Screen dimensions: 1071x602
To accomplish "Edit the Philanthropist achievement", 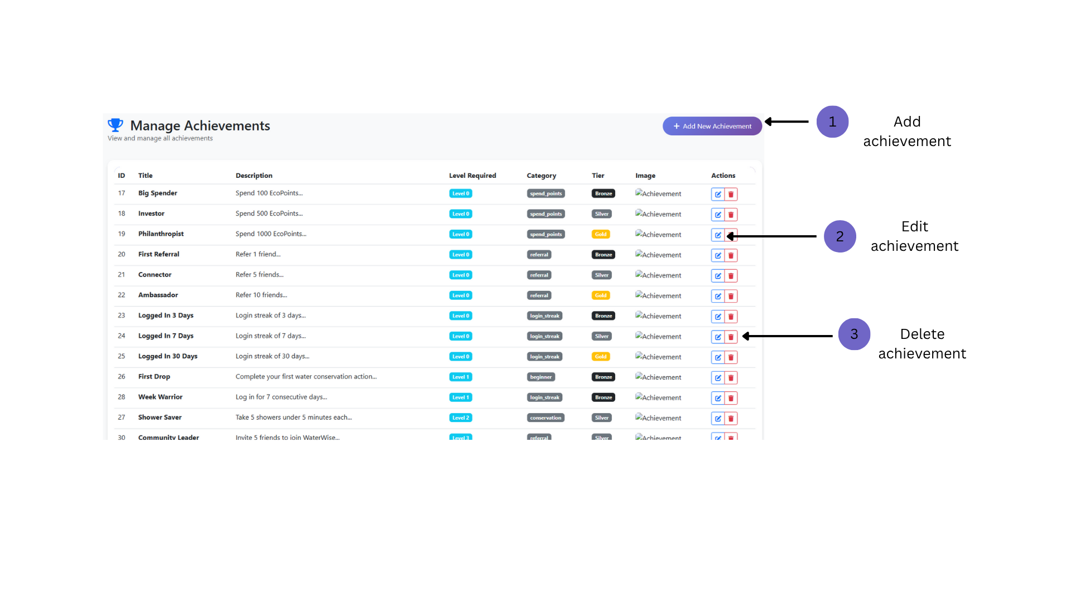I will [x=718, y=235].
